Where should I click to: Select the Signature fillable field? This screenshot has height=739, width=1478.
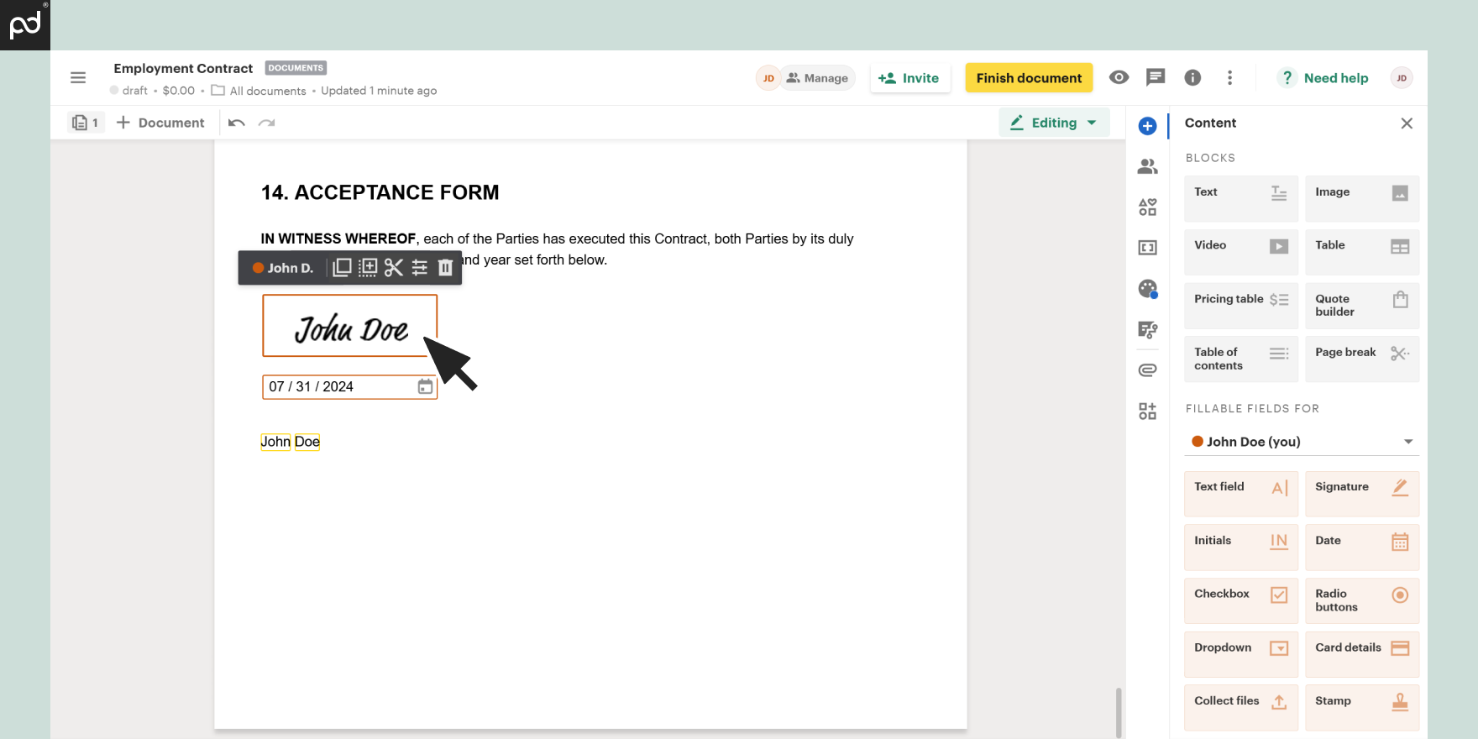tap(1362, 494)
